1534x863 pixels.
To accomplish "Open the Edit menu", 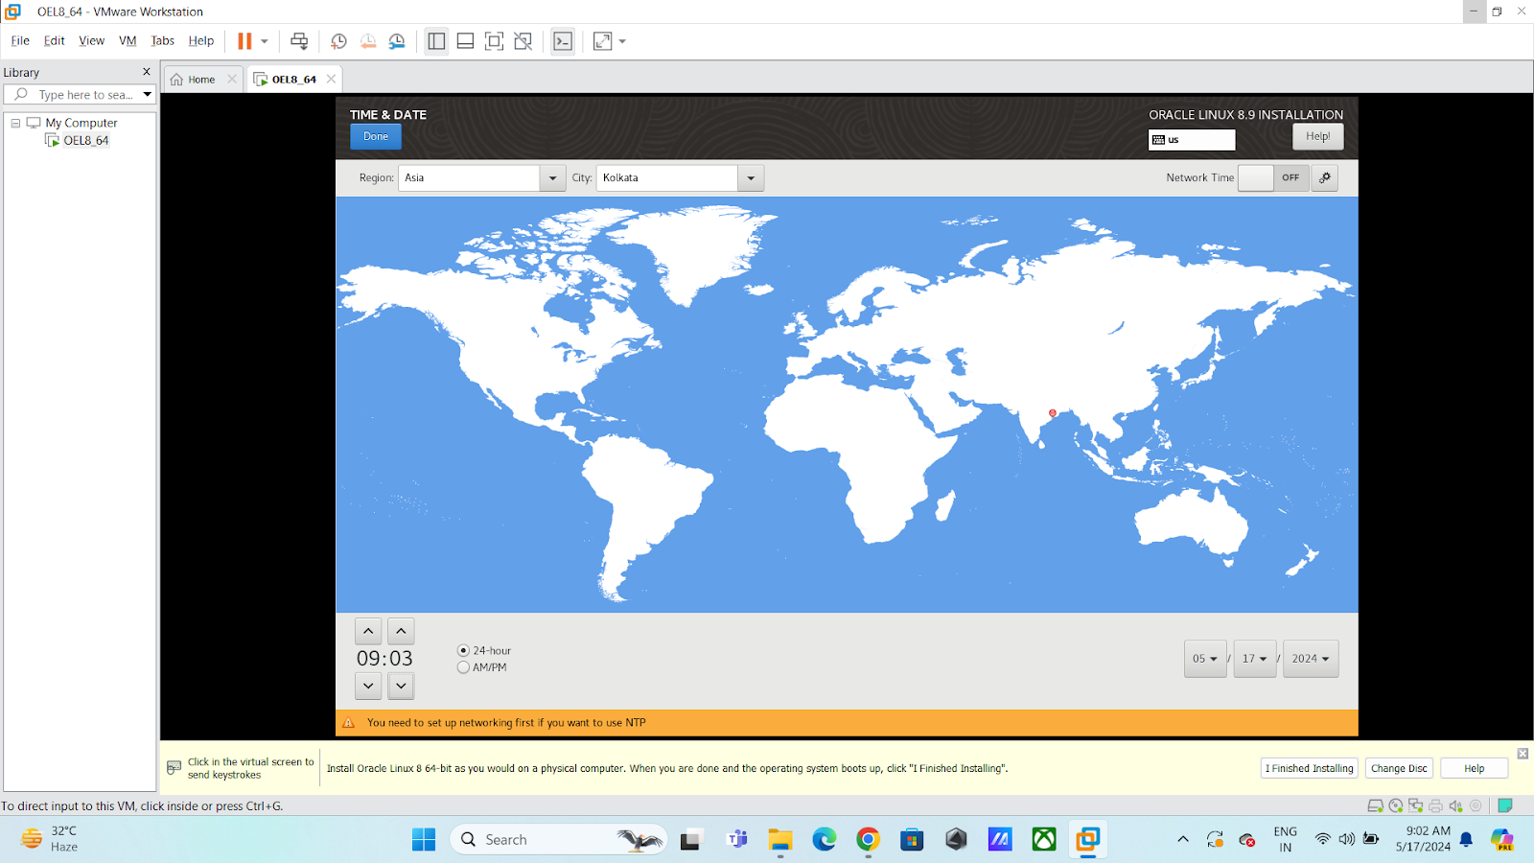I will [x=55, y=41].
